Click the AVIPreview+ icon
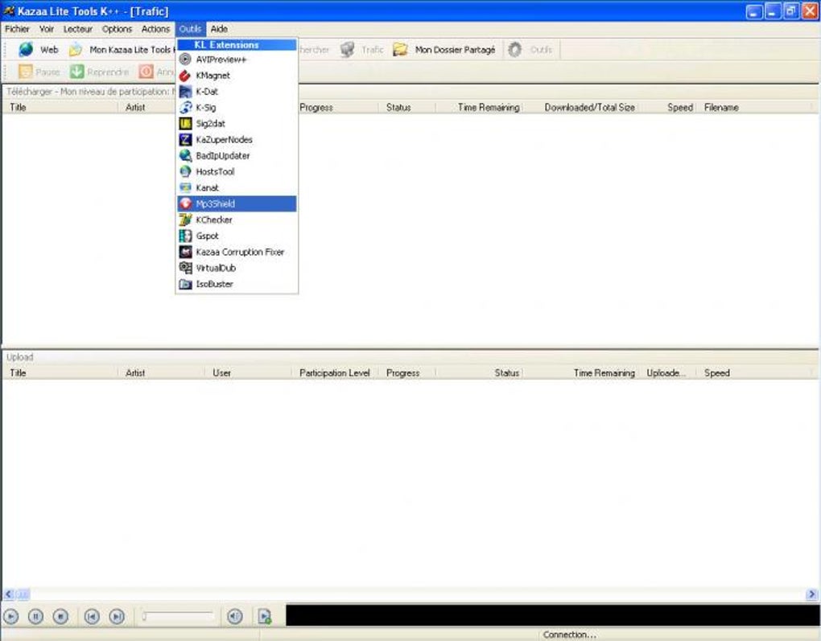This screenshot has width=821, height=641. click(185, 60)
